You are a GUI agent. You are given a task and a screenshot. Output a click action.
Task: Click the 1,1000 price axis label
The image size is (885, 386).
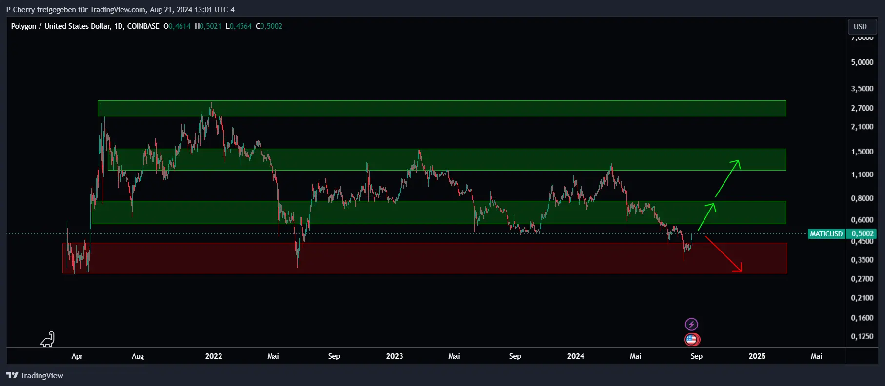coord(862,174)
